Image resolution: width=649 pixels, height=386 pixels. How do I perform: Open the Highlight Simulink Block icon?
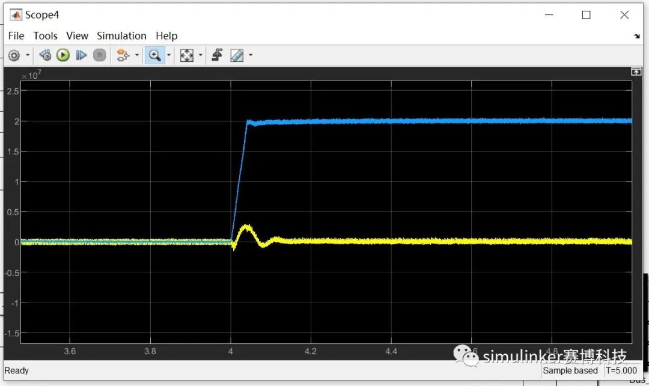coord(123,55)
